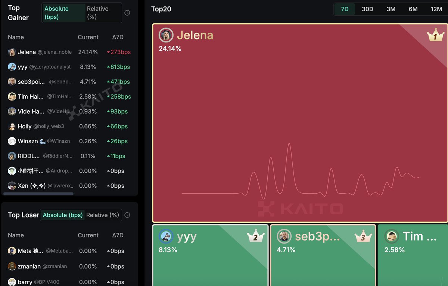Click the ▴471bps value in seb3poi row

[118, 82]
